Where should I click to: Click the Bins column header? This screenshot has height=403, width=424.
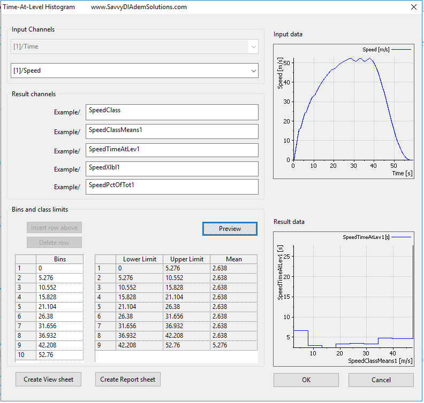59,259
